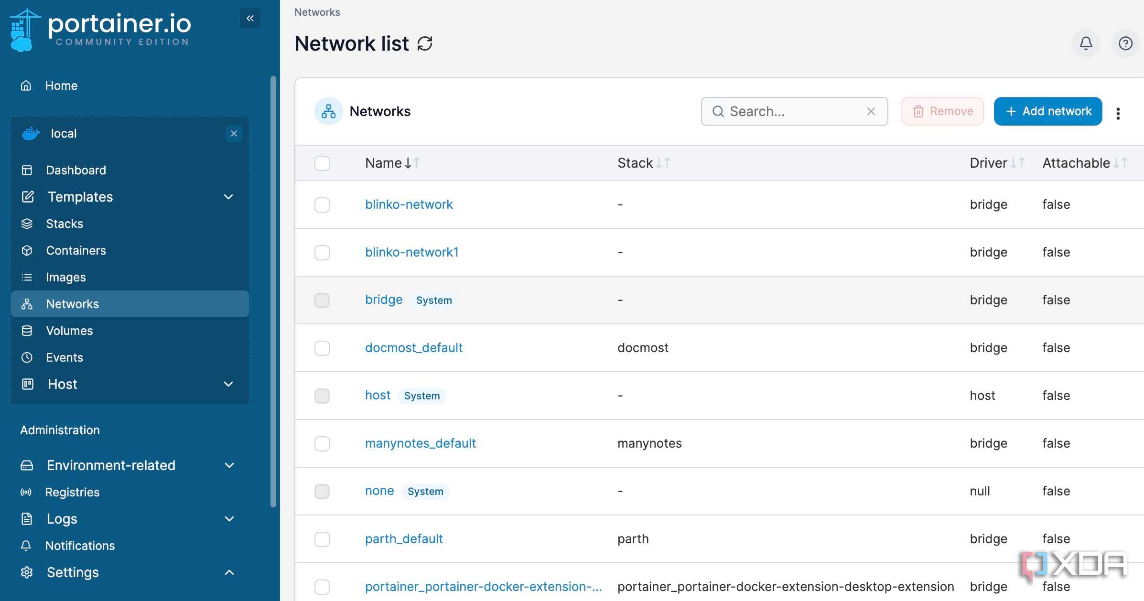Click the Stacks layers icon

(x=27, y=224)
